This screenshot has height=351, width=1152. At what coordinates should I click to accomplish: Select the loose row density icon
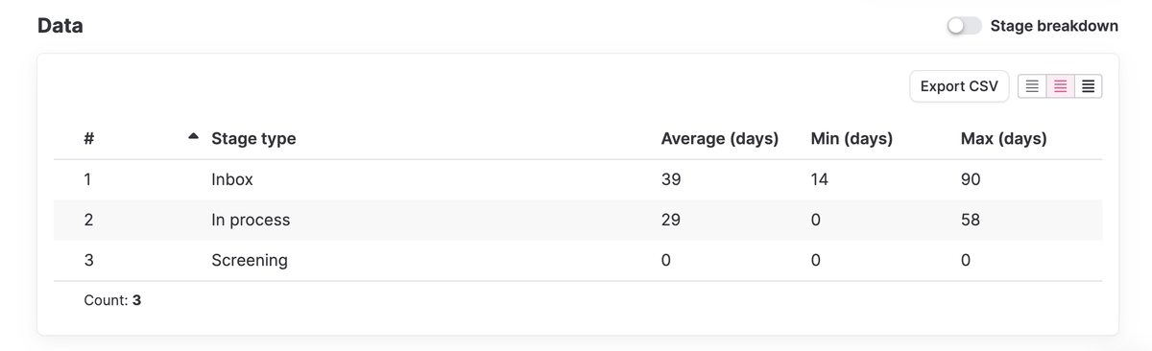click(1032, 86)
